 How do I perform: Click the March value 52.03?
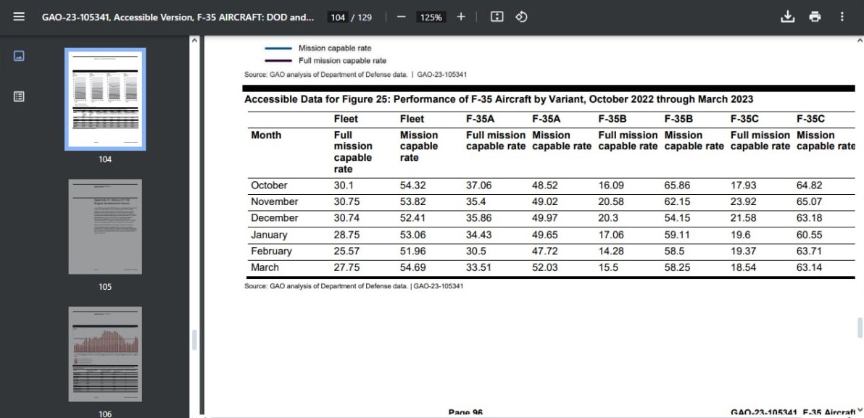tap(545, 267)
